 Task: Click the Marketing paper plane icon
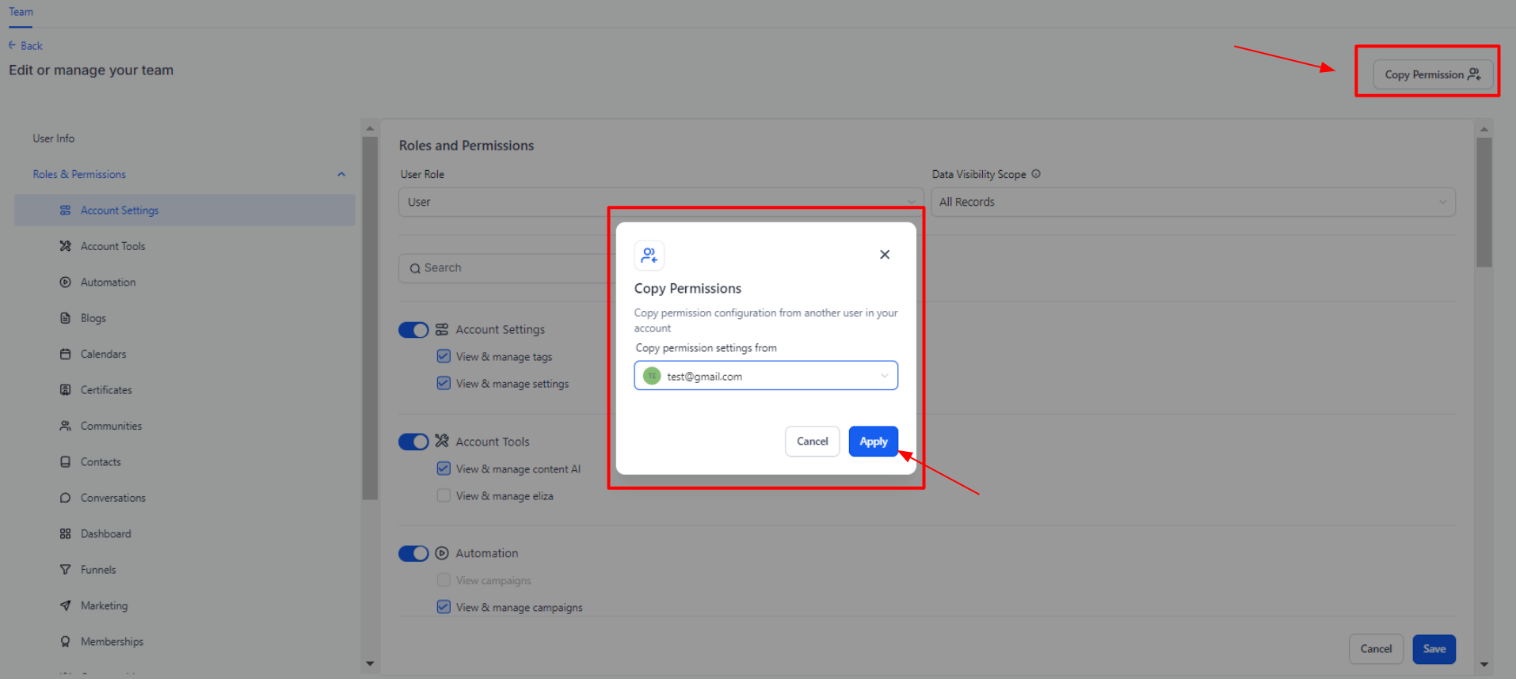point(65,605)
